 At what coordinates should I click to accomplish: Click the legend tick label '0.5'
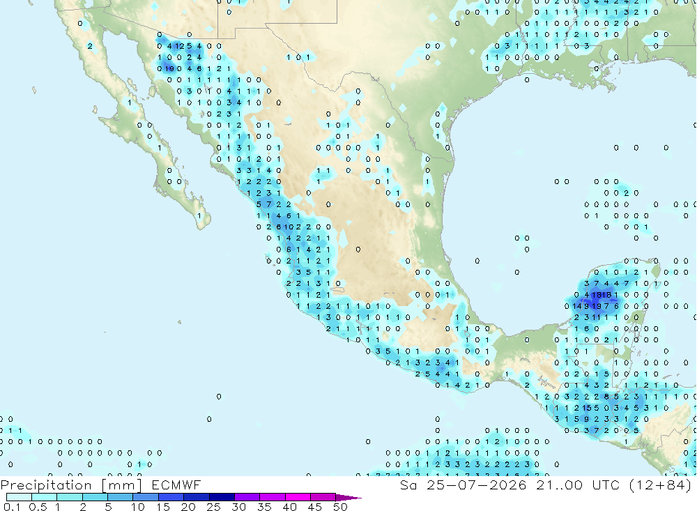(38, 507)
